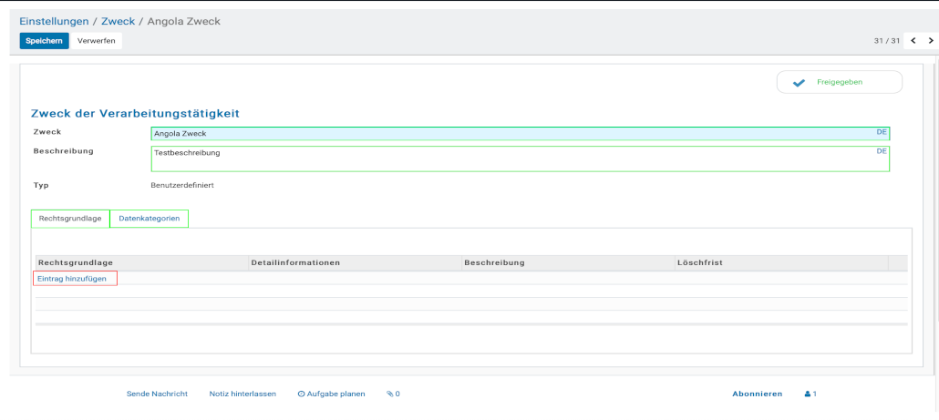Go to the next record arrow
This screenshot has width=939, height=420.
(930, 41)
